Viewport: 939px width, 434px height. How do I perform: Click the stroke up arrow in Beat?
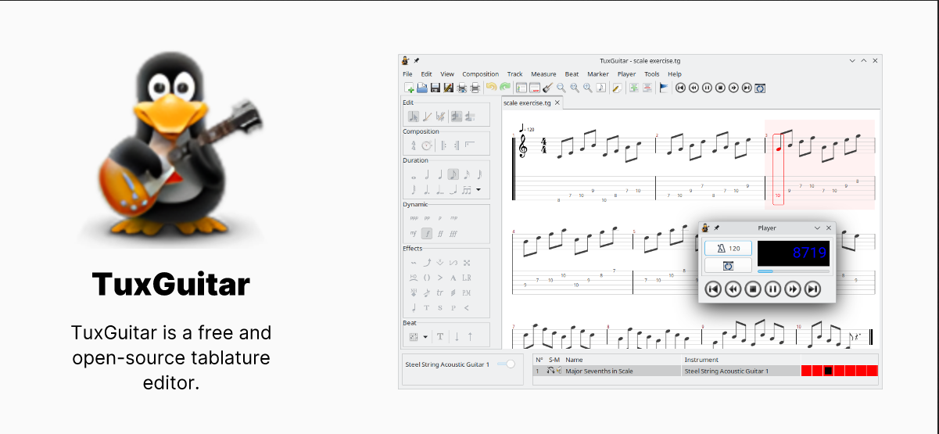point(470,336)
